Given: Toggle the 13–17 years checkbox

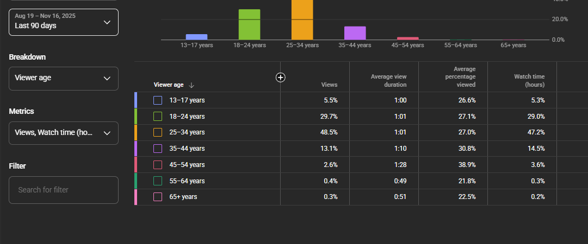Looking at the screenshot, I should (x=158, y=100).
